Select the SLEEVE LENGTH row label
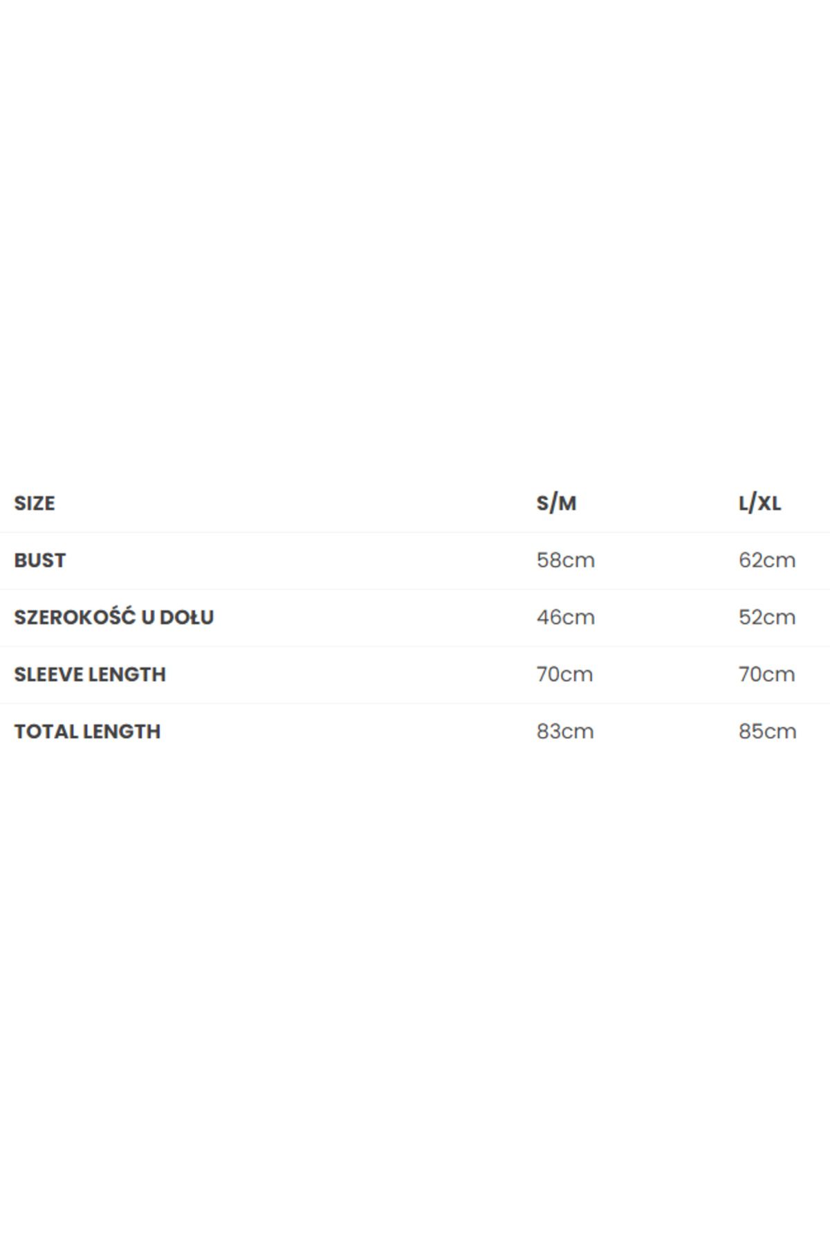The height and width of the screenshot is (1246, 830). coord(90,674)
